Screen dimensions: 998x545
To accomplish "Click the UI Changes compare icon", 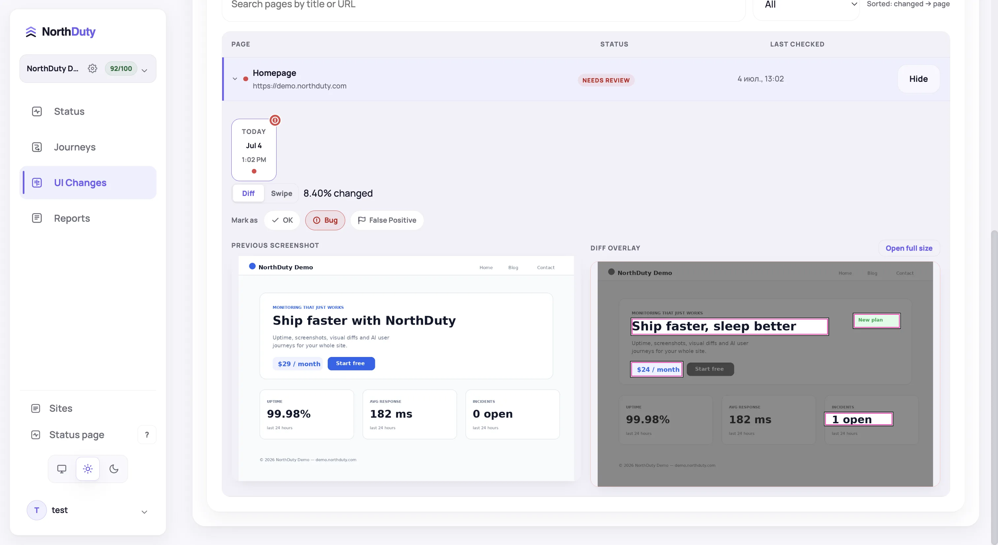I will click(37, 183).
